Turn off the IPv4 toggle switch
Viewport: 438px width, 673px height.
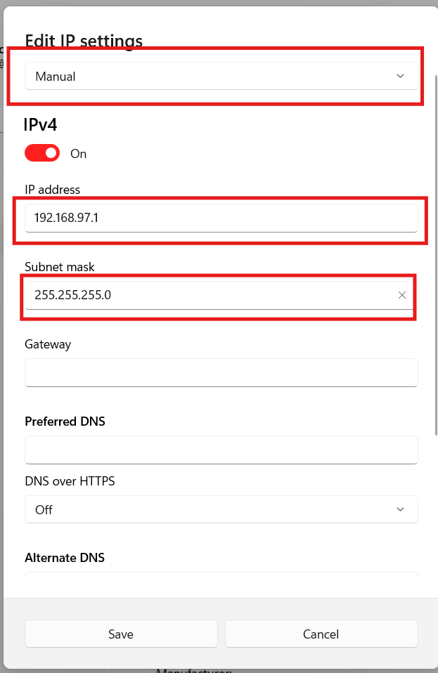coord(41,152)
